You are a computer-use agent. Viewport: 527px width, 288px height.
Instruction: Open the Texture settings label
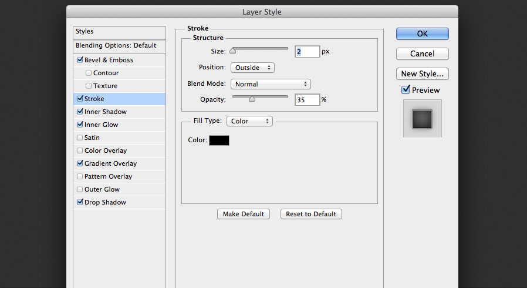pos(105,86)
